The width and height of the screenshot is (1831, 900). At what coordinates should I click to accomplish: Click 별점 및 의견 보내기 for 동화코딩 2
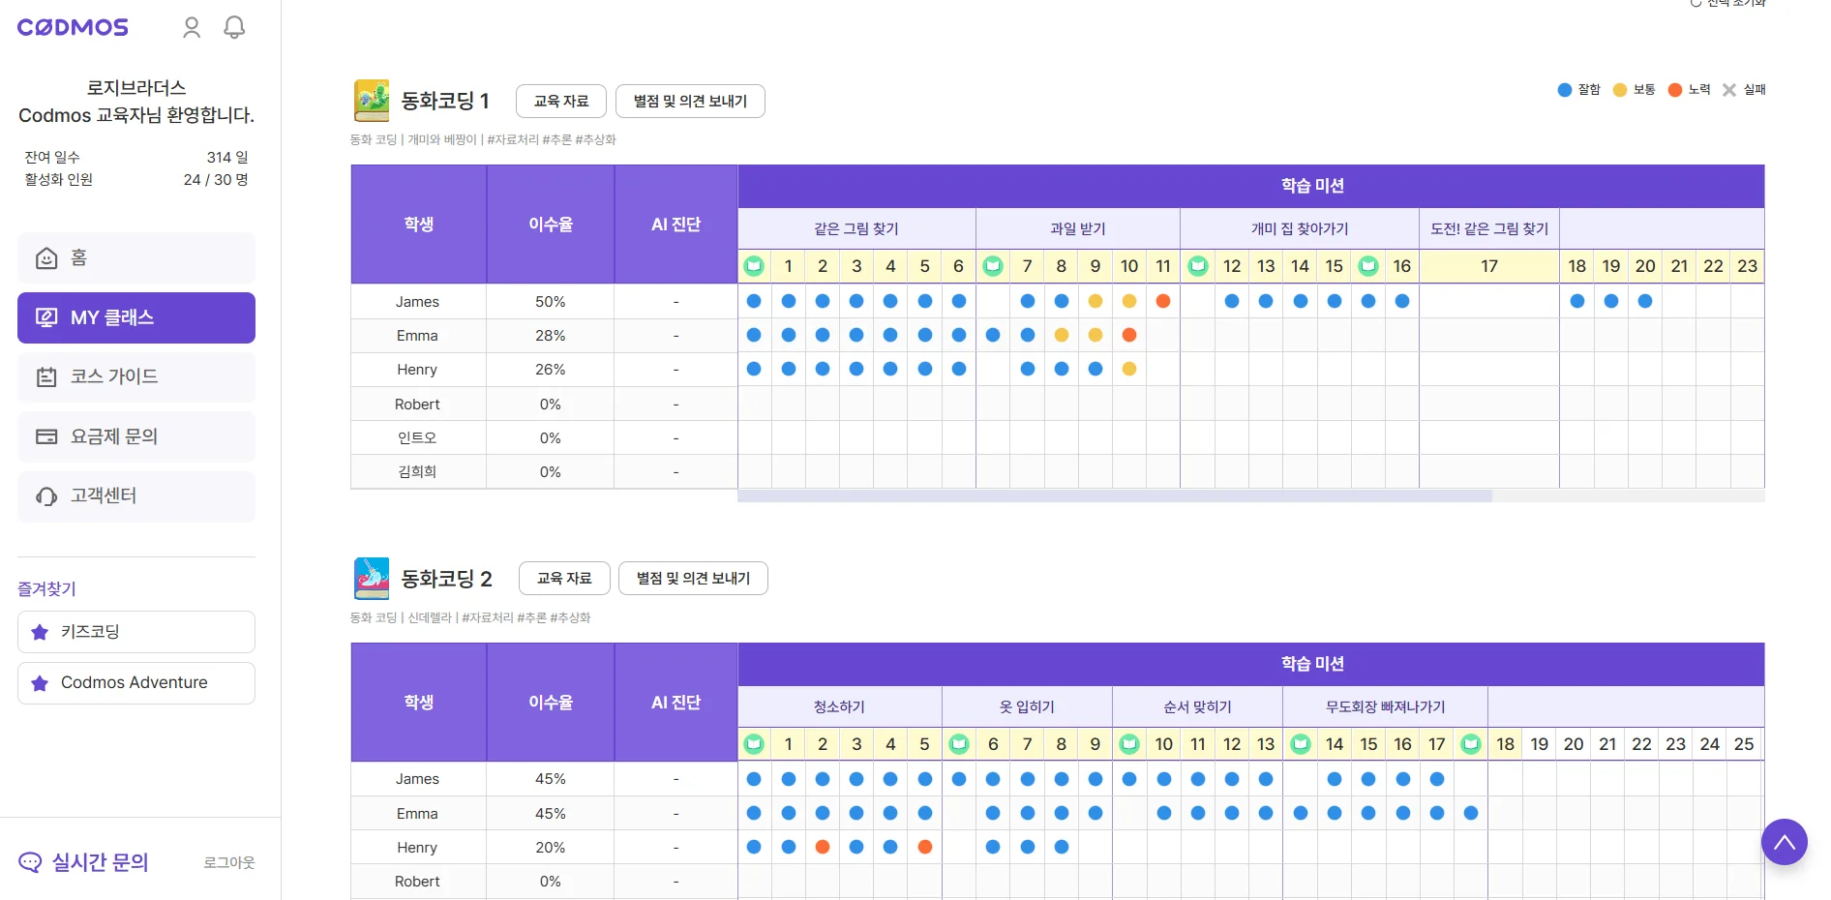click(693, 579)
